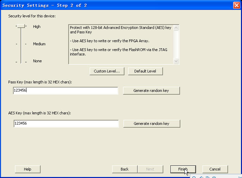242x178 pixels.
Task: Go back to previous step
Action: (124, 169)
